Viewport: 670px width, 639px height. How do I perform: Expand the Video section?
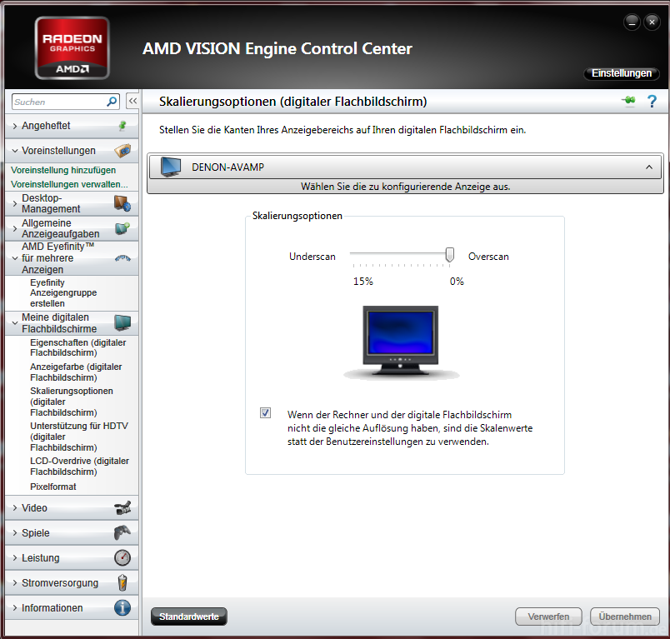tap(15, 508)
